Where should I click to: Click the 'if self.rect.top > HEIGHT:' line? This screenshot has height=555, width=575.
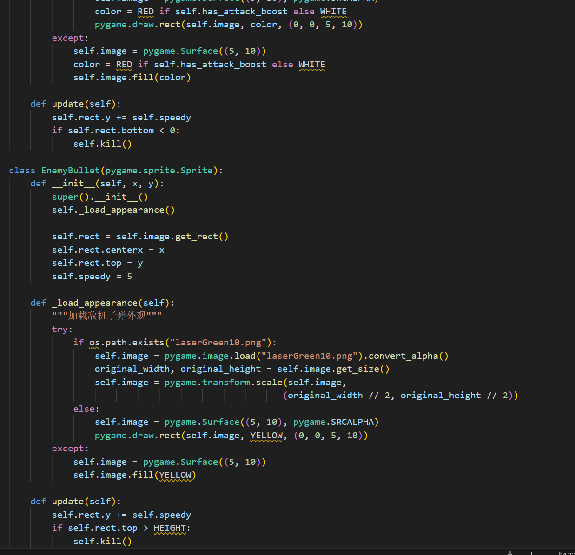coord(121,528)
